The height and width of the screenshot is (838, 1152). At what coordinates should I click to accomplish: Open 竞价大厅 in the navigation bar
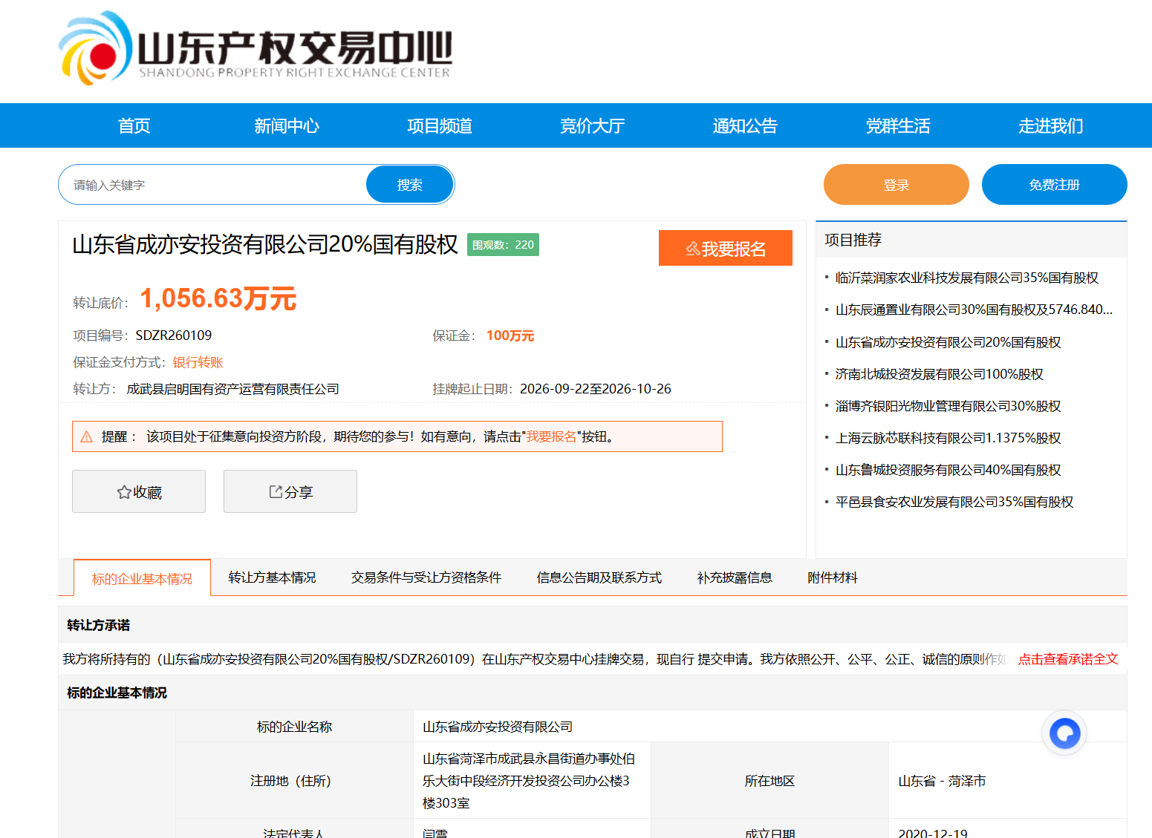(592, 125)
